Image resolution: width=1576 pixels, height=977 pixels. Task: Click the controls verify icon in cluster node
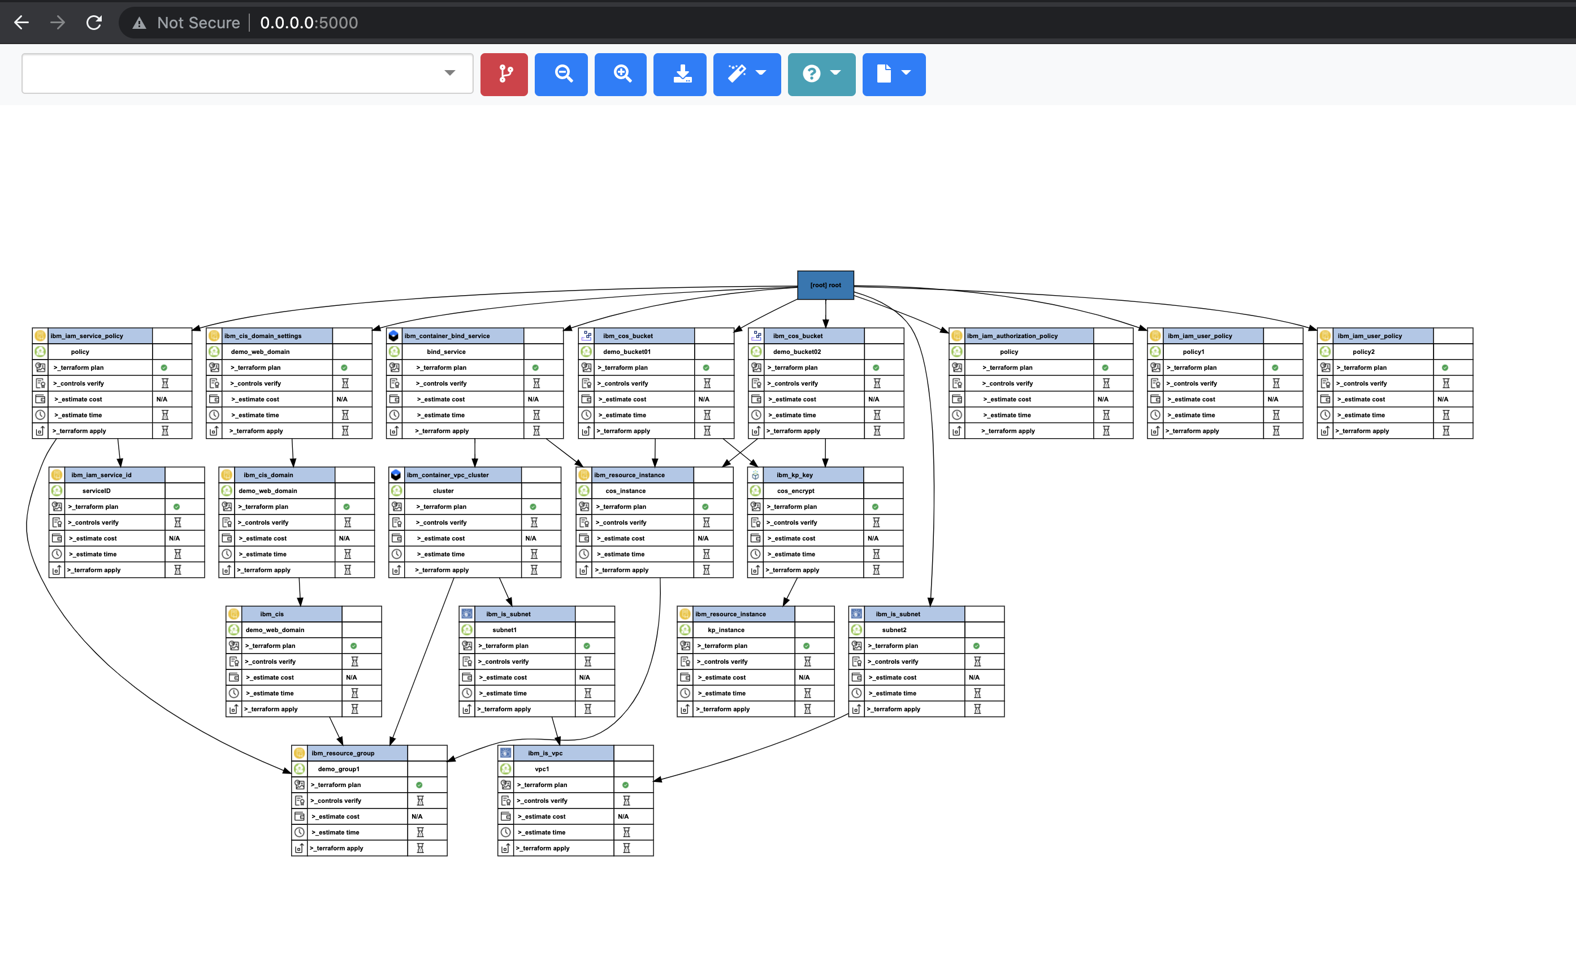397,522
